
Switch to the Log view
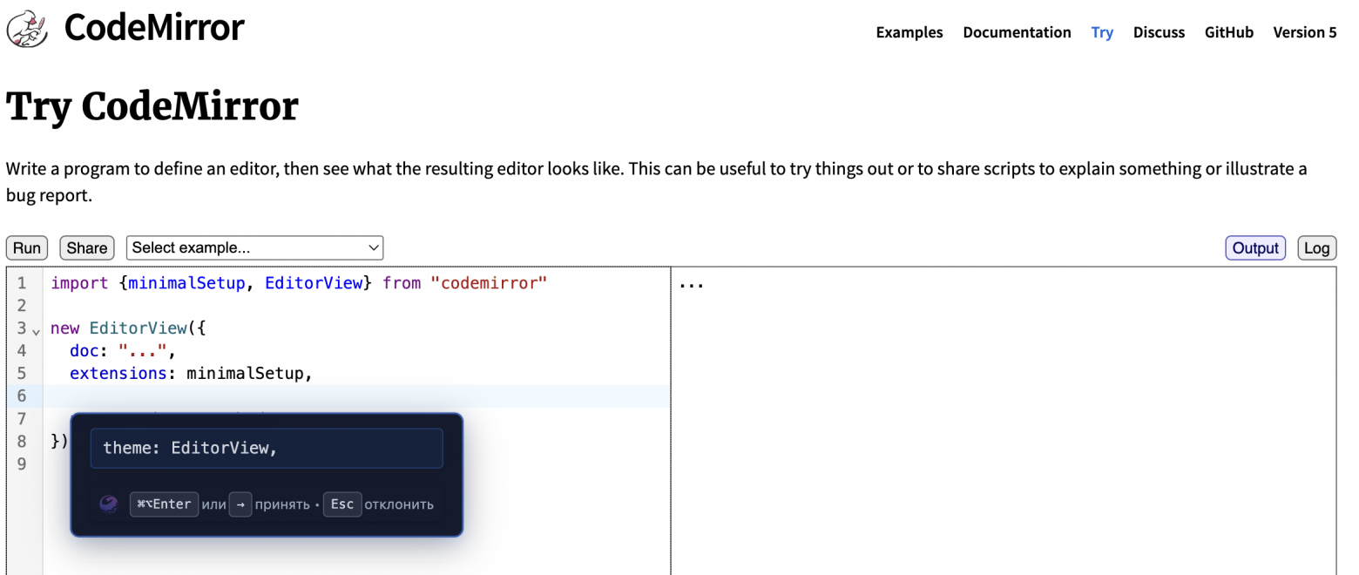click(1316, 247)
